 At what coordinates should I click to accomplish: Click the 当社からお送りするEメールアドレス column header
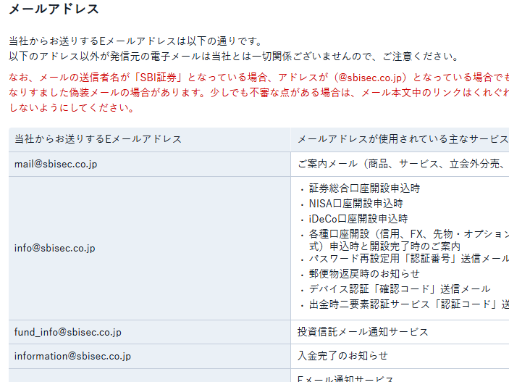click(98, 139)
